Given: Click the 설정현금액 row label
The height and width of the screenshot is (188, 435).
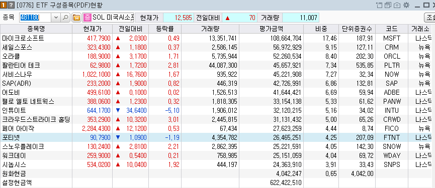Looking at the screenshot, I should [17, 183].
